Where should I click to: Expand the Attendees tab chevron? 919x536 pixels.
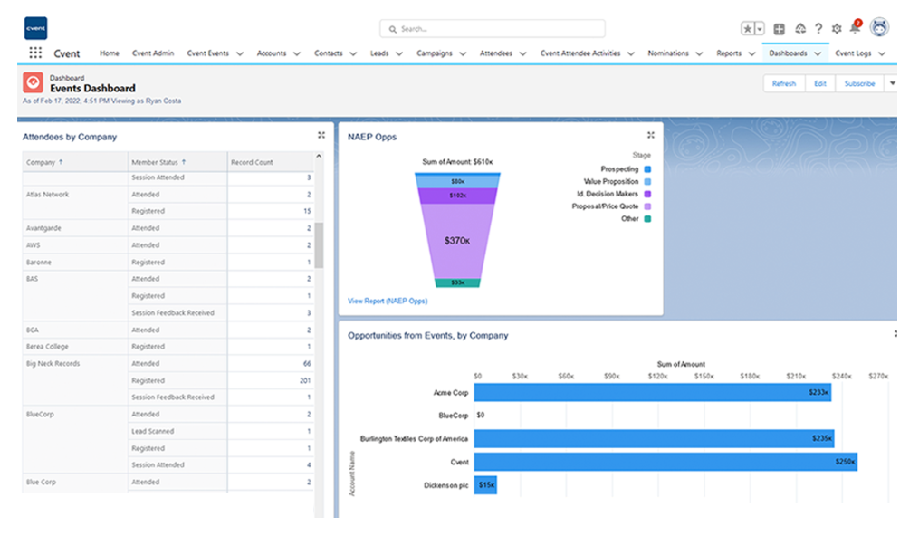click(522, 53)
